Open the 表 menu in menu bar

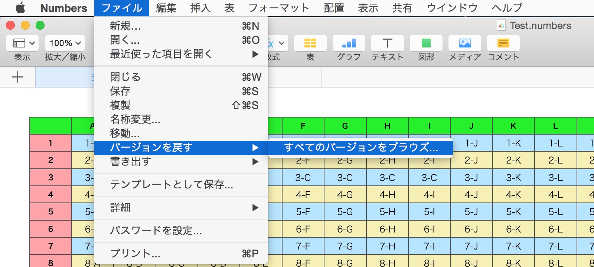click(x=229, y=8)
